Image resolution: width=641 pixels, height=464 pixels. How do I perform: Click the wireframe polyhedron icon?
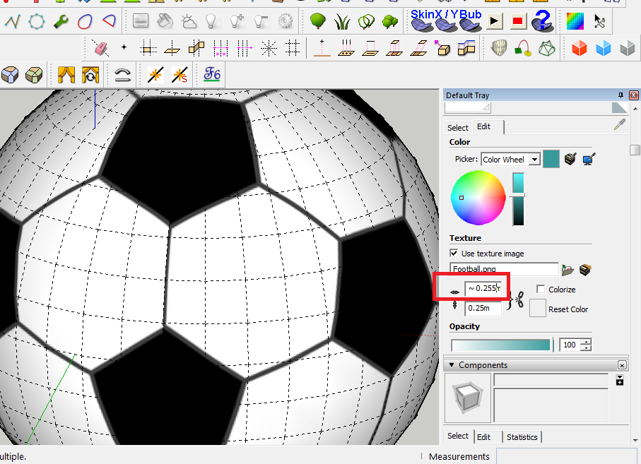pyautogui.click(x=547, y=48)
